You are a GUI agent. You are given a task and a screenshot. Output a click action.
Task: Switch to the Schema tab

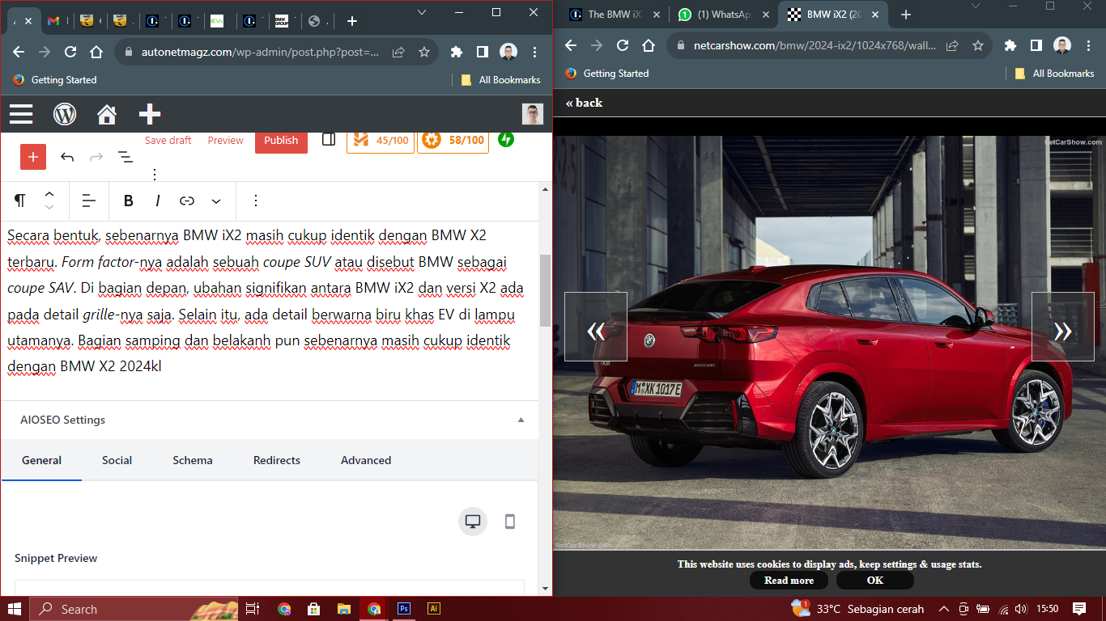(193, 460)
